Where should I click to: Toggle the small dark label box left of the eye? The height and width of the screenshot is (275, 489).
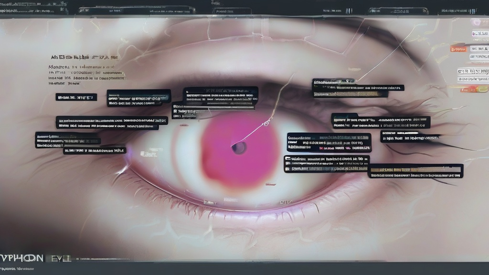(76, 97)
